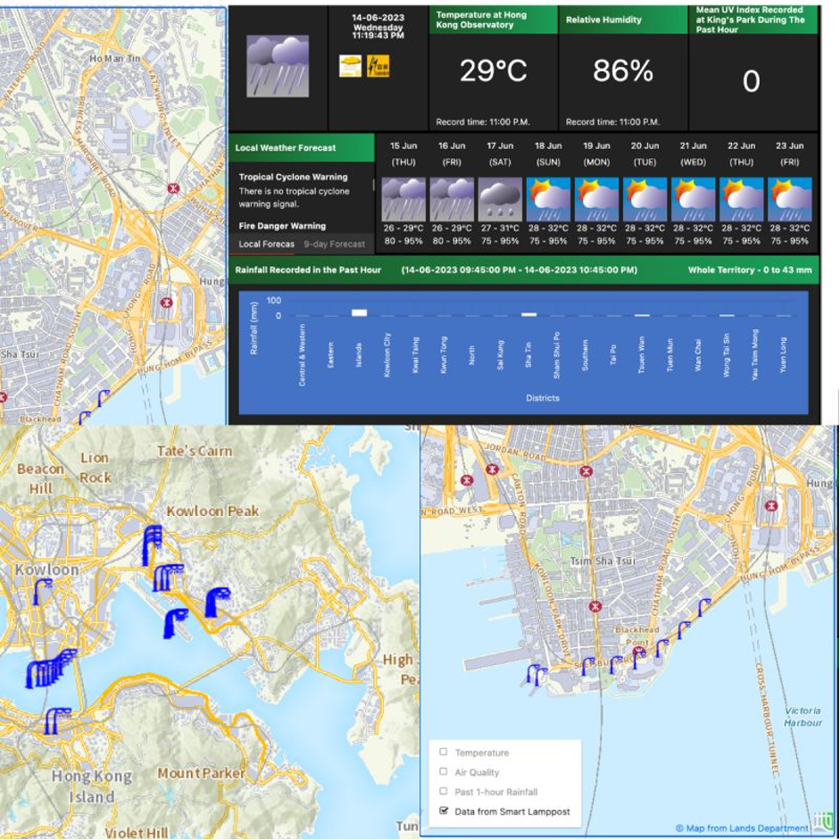This screenshot has height=840, width=840.
Task: Click the Rainfall Recorded in the Past Hour header
Action: (308, 270)
